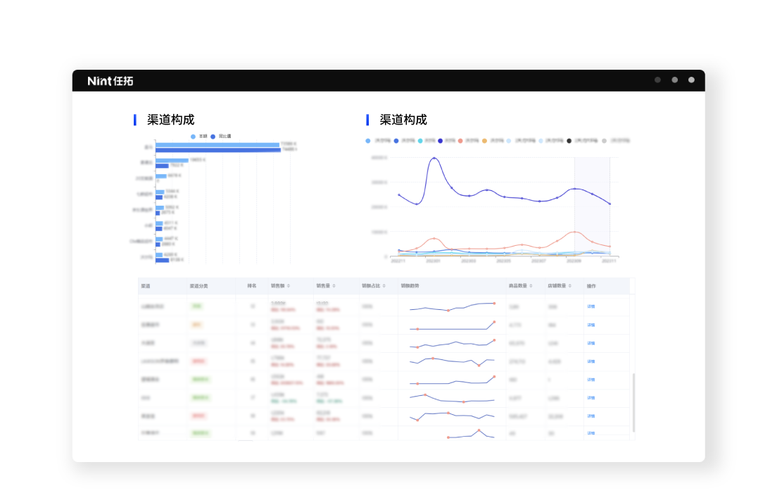Toggle the 本期 legend in bar chart
This screenshot has height=498, width=770.
tap(199, 137)
